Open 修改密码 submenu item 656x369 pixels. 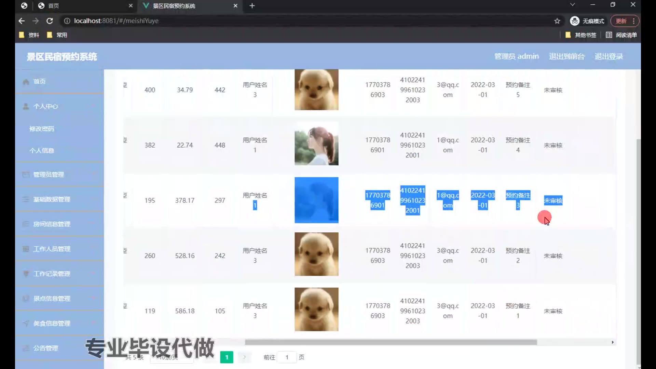(x=42, y=129)
